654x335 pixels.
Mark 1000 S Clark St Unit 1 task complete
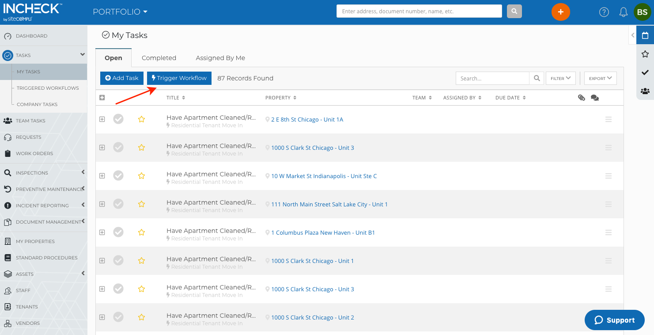coord(118,260)
